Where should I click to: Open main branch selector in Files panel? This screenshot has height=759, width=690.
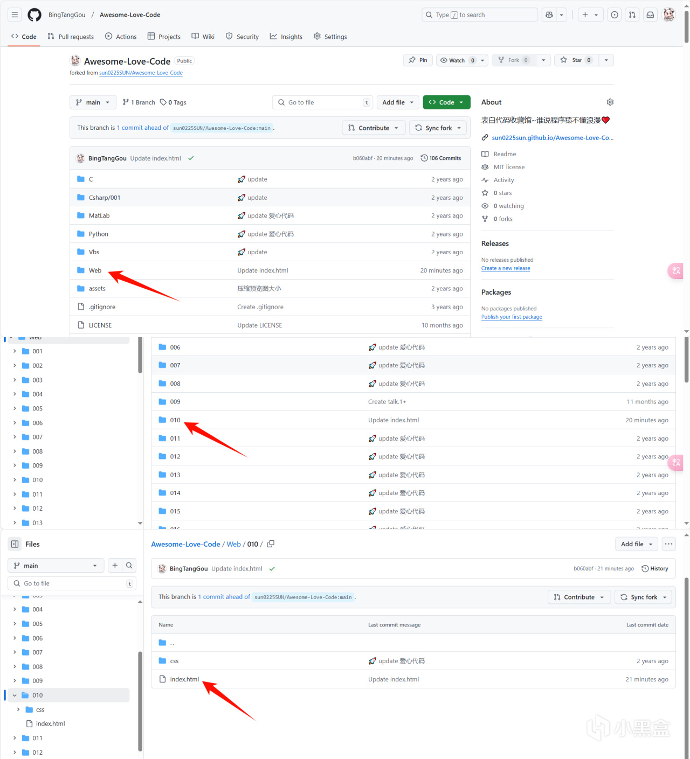point(56,565)
